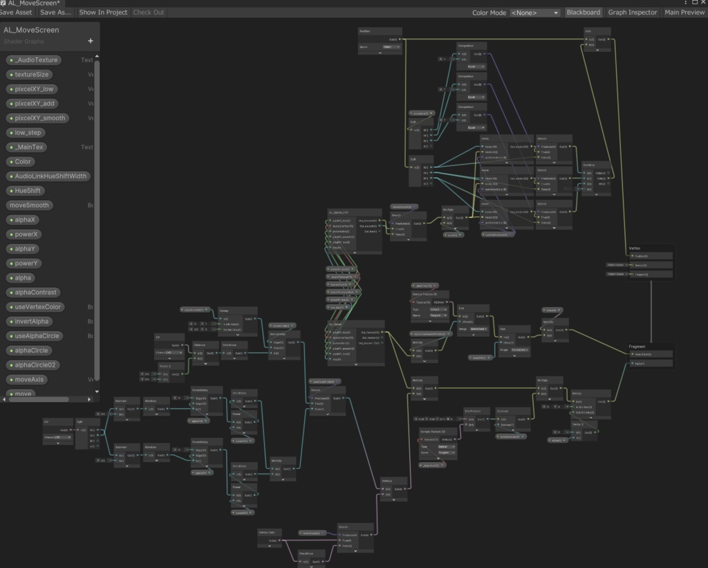This screenshot has height=568, width=708.
Task: Select the Position node header
Action: click(380, 31)
